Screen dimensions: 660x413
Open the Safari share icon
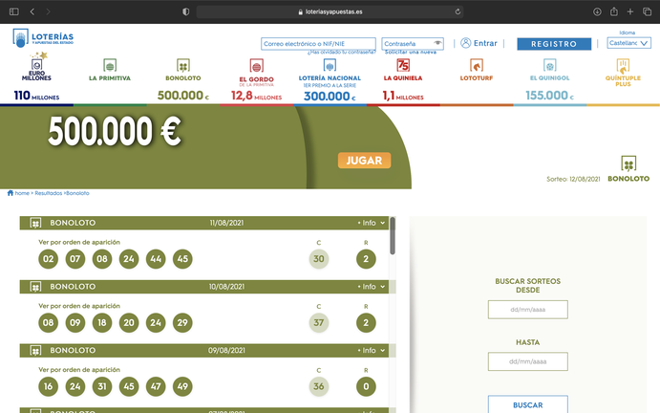click(x=614, y=11)
